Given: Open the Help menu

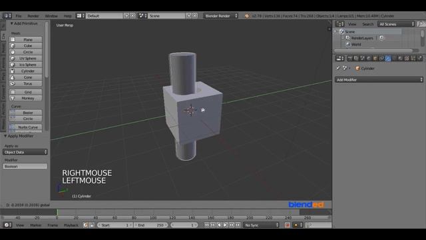Looking at the screenshot, I should click(67, 16).
